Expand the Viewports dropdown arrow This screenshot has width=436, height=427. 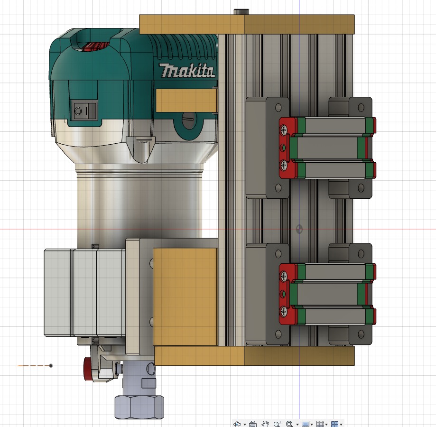pyautogui.click(x=341, y=422)
